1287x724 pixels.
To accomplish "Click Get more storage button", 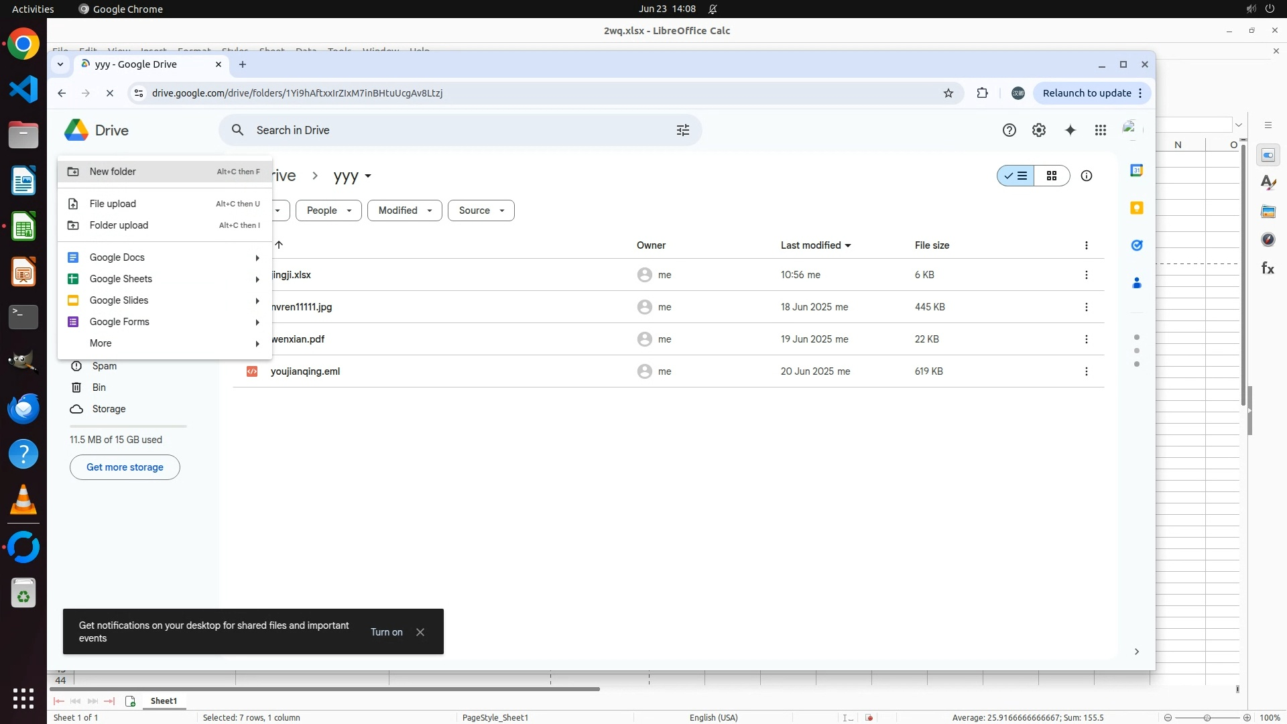I will (x=125, y=467).
